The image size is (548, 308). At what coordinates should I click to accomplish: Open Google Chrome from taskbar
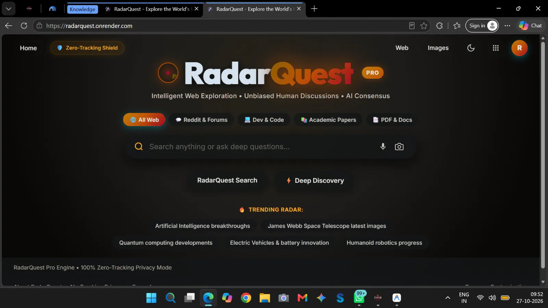click(x=246, y=298)
